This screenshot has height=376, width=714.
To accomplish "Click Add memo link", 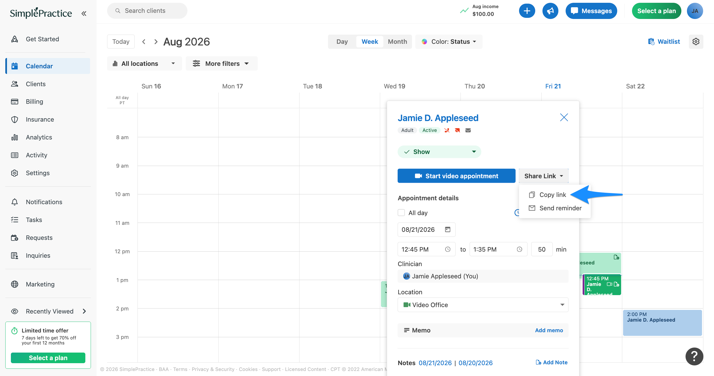I will tap(549, 330).
